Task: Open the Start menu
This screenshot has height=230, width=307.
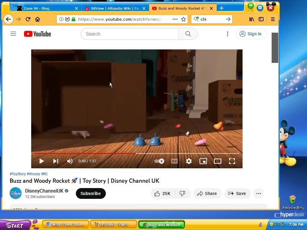Action: pyautogui.click(x=15, y=225)
